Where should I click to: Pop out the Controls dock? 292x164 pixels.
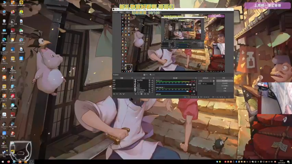(x=233, y=78)
